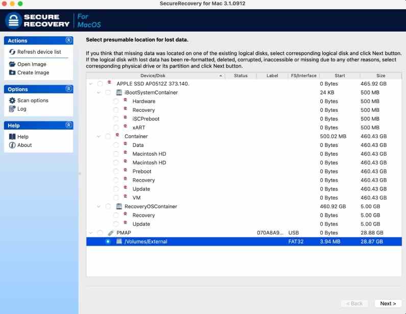
Task: Click the VM partition icon
Action: coord(125,196)
